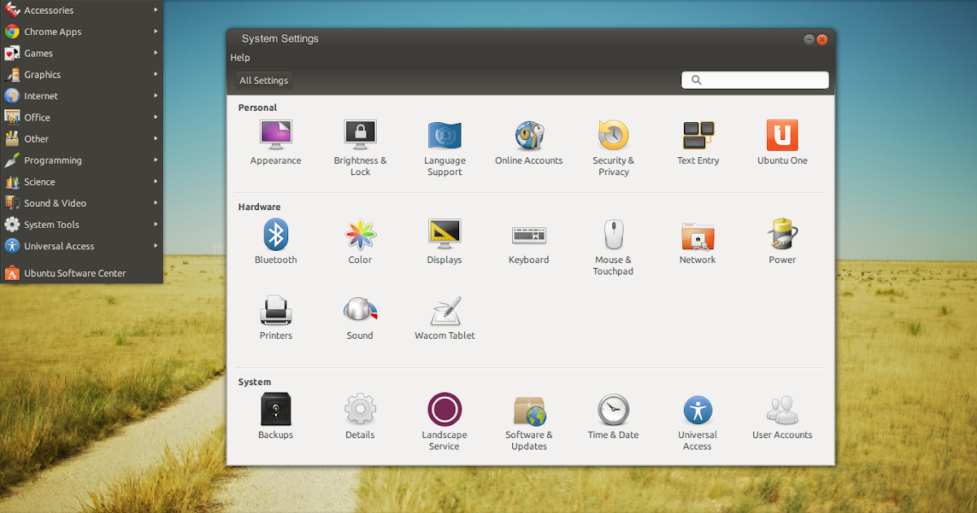Expand the Science menu category
This screenshot has height=513, width=977.
point(81,182)
